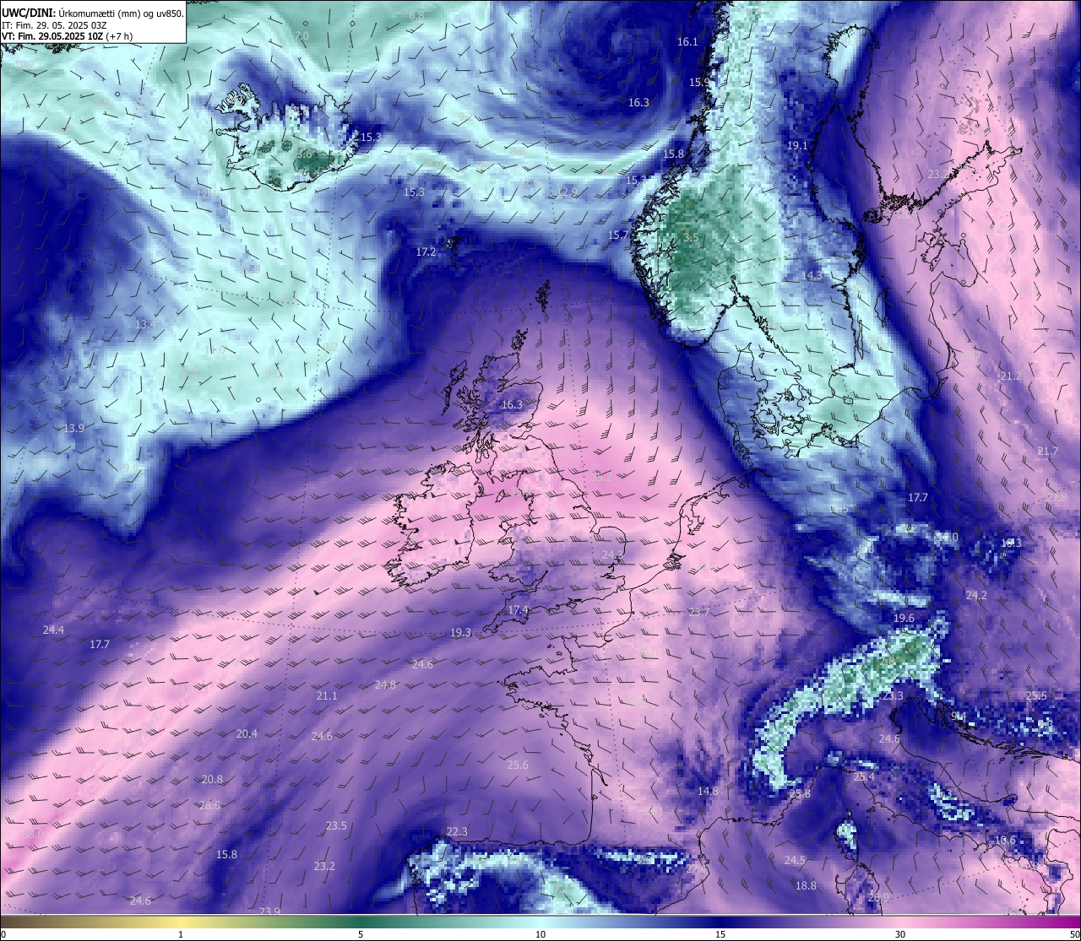Click the 23.9 value at bottom edge
The width and height of the screenshot is (1081, 941).
pos(269,911)
